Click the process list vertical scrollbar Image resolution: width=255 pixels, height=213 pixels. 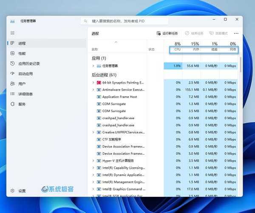click(241, 65)
